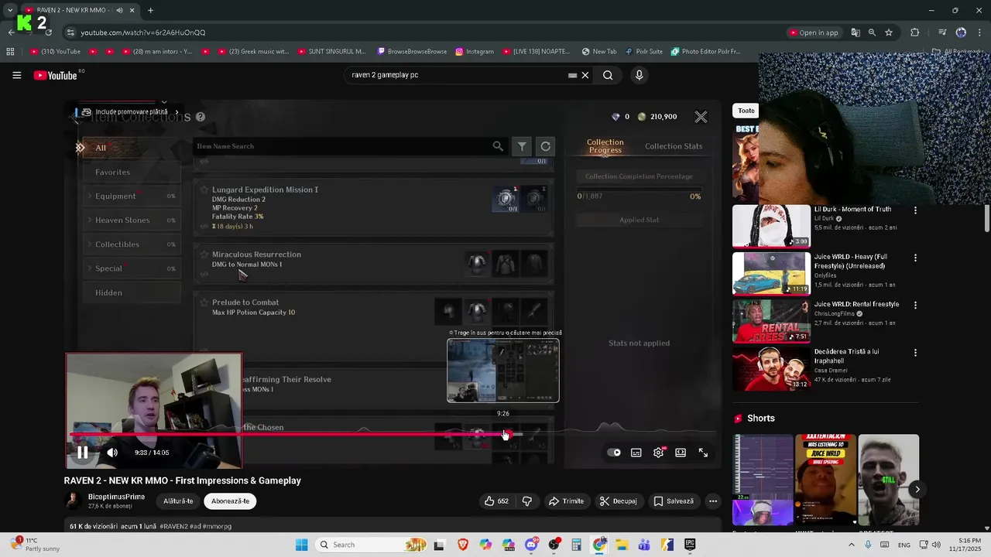
Task: Open the Instagram bookmark
Action: click(x=475, y=52)
